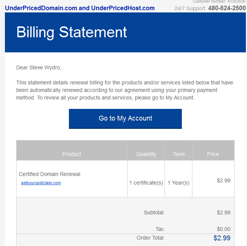
Task: Click the Dear Steve Wydro greeting
Action: click(38, 67)
